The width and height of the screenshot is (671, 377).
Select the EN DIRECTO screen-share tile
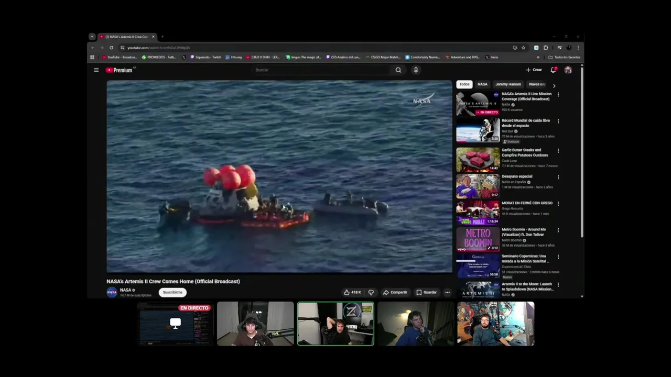click(x=176, y=324)
